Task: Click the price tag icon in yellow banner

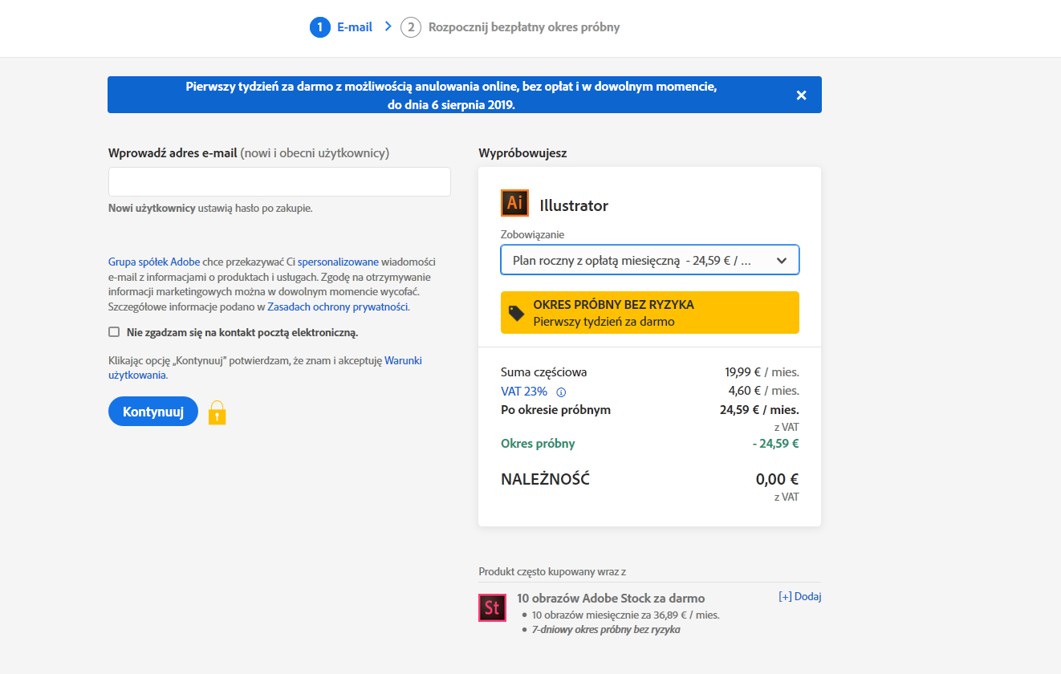Action: (517, 313)
